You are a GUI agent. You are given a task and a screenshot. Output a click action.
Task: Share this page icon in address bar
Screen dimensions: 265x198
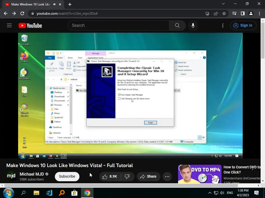[216, 13]
